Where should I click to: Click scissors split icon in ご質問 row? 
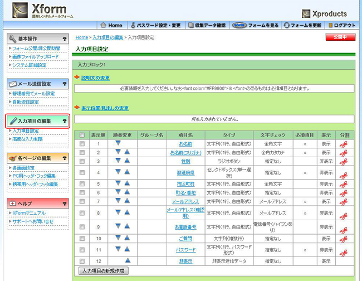(344, 239)
